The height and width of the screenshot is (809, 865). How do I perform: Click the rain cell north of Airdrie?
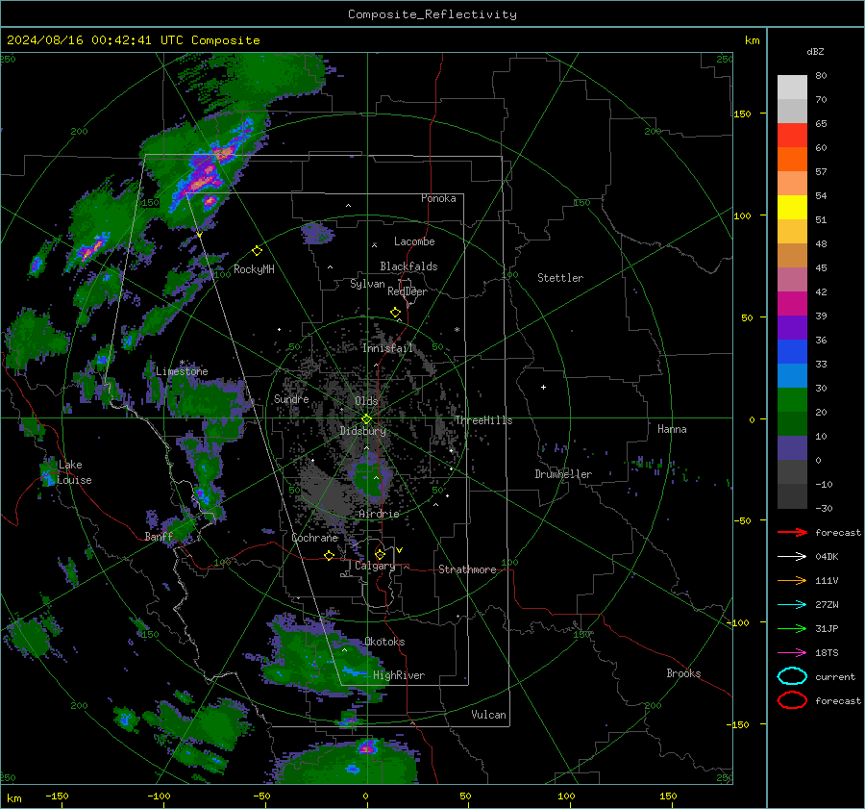pos(369,478)
